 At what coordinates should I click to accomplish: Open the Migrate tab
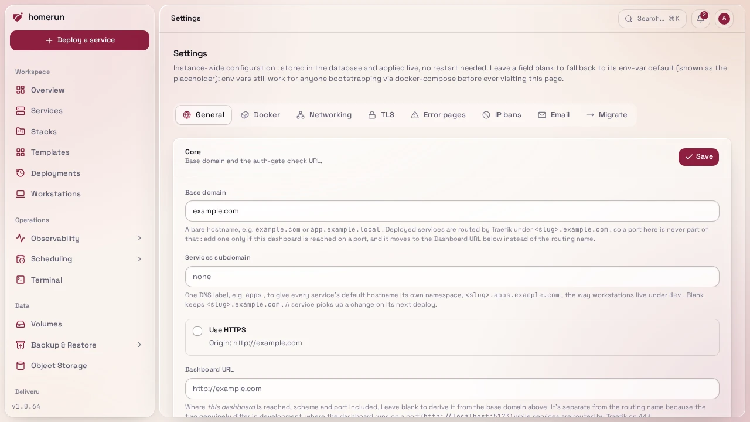(606, 115)
